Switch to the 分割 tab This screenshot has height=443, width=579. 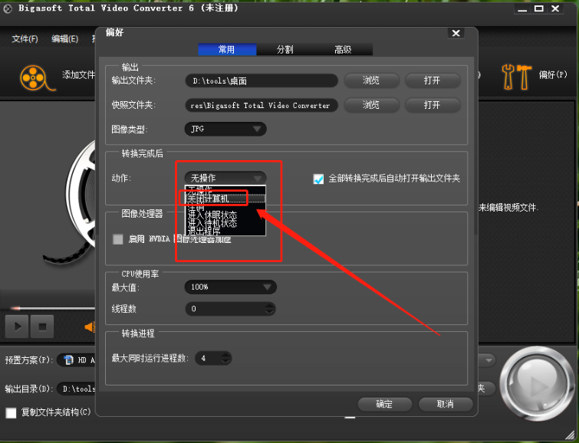pos(285,50)
